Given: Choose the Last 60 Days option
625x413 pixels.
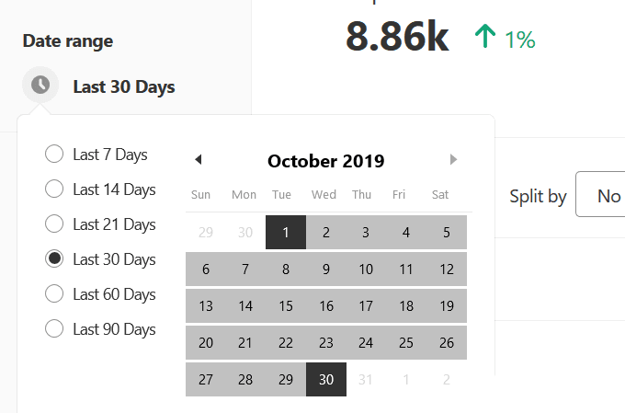Looking at the screenshot, I should 54,294.
